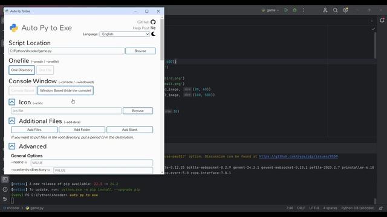The image size is (387, 217).
Task: Click the --contents-directory info icon
Action: (x=48, y=170)
